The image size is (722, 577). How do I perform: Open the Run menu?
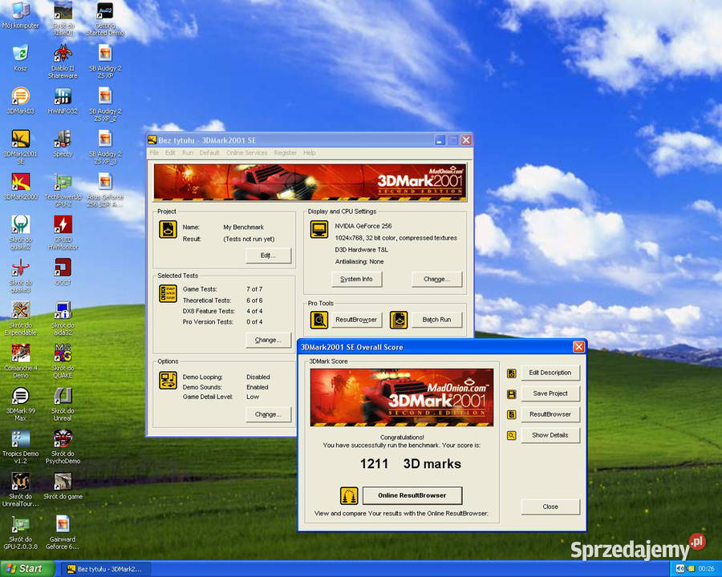[x=188, y=153]
